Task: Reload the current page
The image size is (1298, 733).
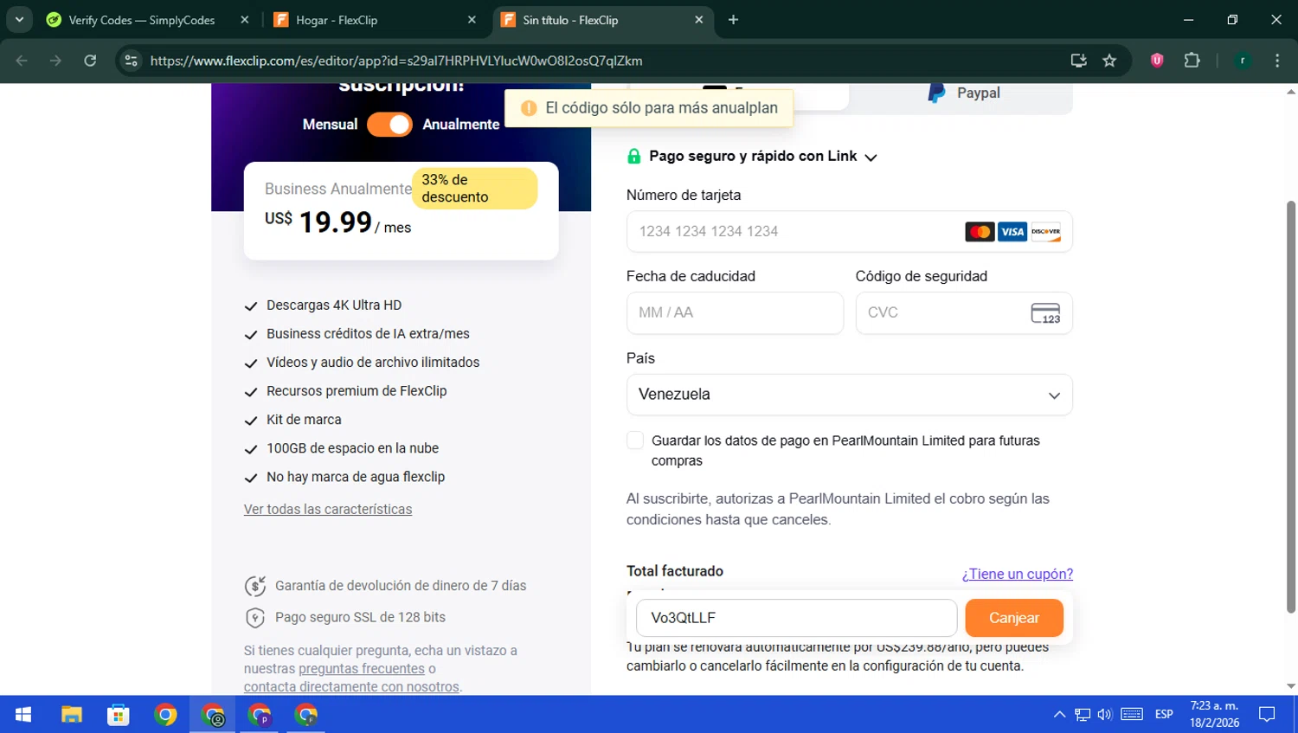Action: pos(90,61)
